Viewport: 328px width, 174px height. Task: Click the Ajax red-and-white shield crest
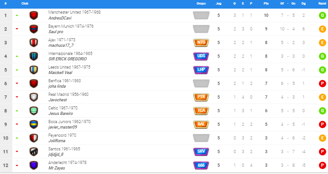34,43
